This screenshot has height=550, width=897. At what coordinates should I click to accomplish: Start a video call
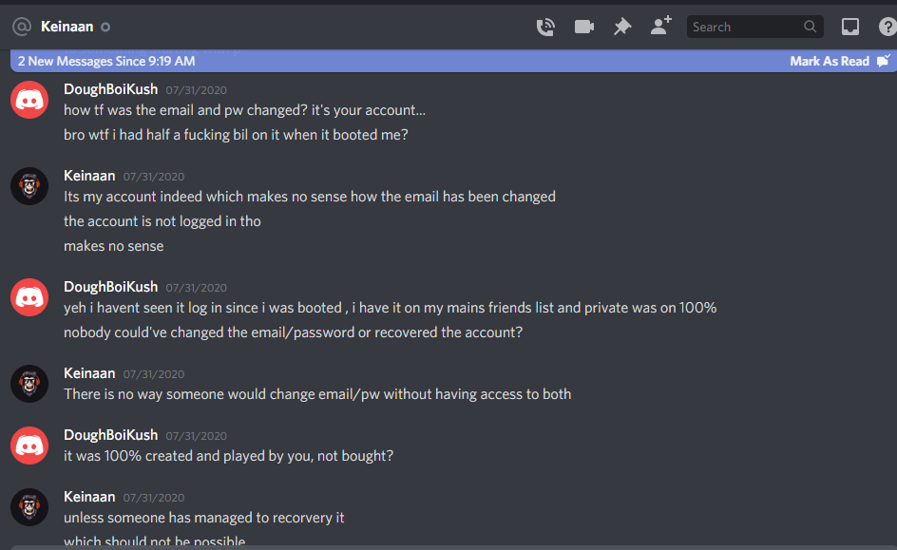583,27
